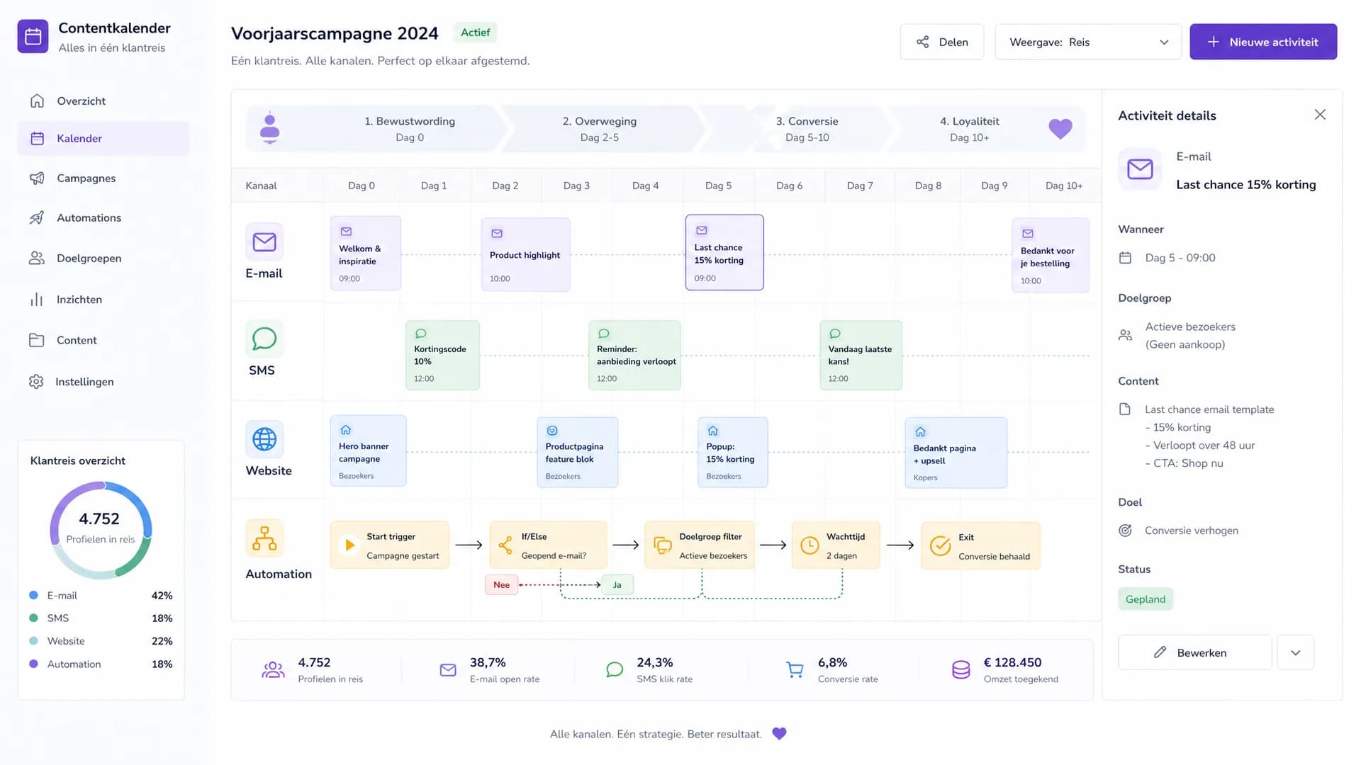Viewport: 1361px width, 765px height.
Task: Click the SMS green legend dot
Action: coord(33,618)
